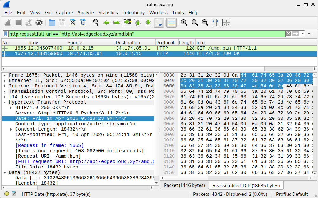
Task: Toggle packet colorization rules
Action: [x=171, y=23]
